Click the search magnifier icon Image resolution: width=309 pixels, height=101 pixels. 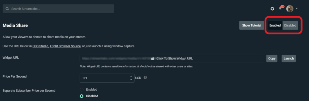(x=7, y=9)
